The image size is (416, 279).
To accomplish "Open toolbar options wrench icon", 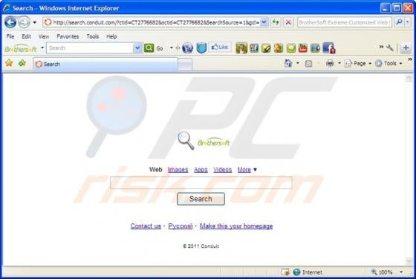I will [x=390, y=48].
